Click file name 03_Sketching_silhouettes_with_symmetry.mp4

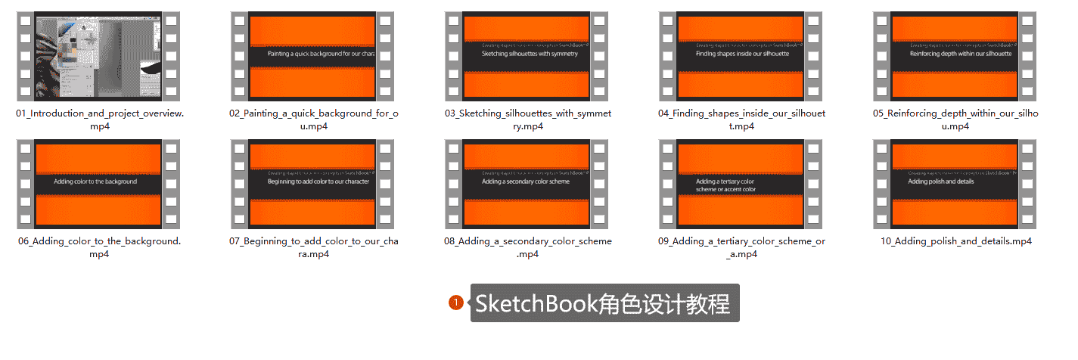coord(527,119)
